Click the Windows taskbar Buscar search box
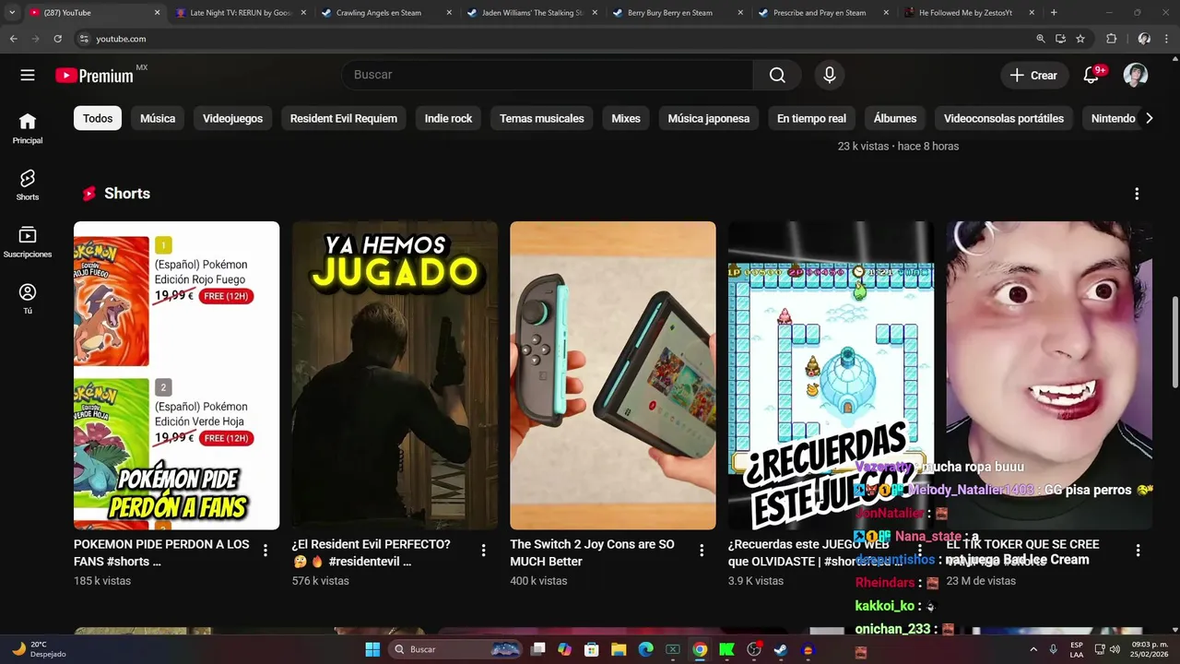The image size is (1180, 664). click(455, 649)
